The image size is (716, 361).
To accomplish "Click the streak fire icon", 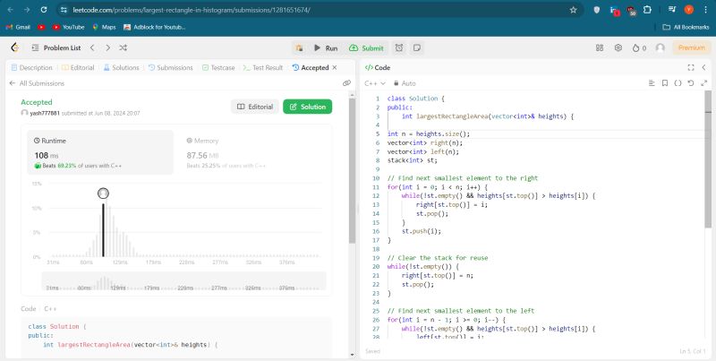I will [x=635, y=47].
